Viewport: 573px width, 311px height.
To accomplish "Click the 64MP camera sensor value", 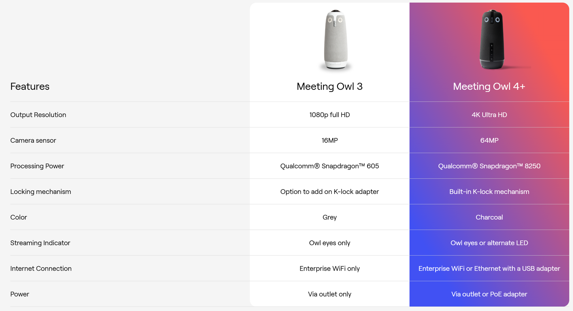I will [489, 140].
